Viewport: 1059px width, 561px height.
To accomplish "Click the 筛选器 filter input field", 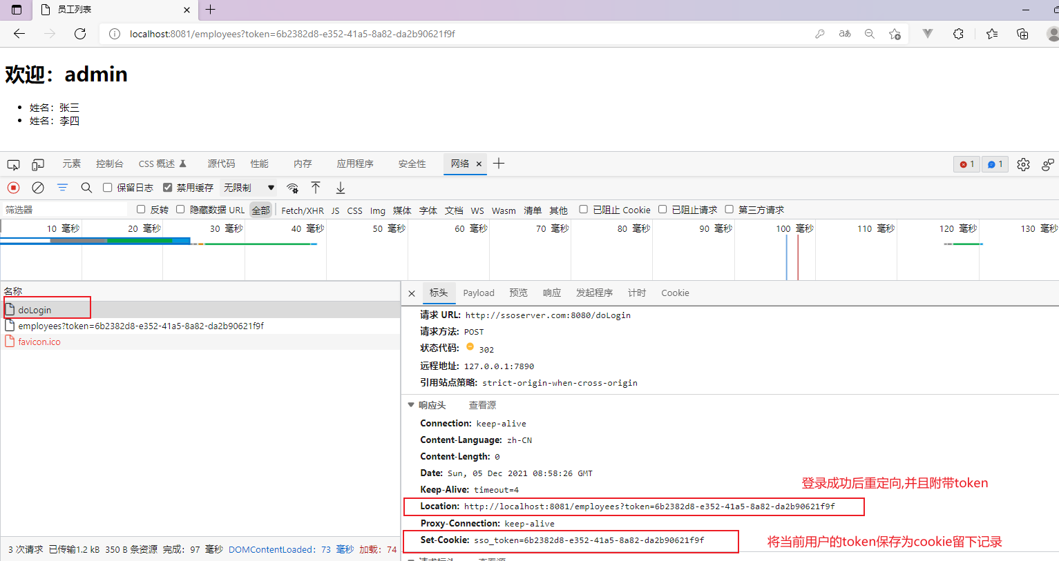I will pyautogui.click(x=64, y=210).
